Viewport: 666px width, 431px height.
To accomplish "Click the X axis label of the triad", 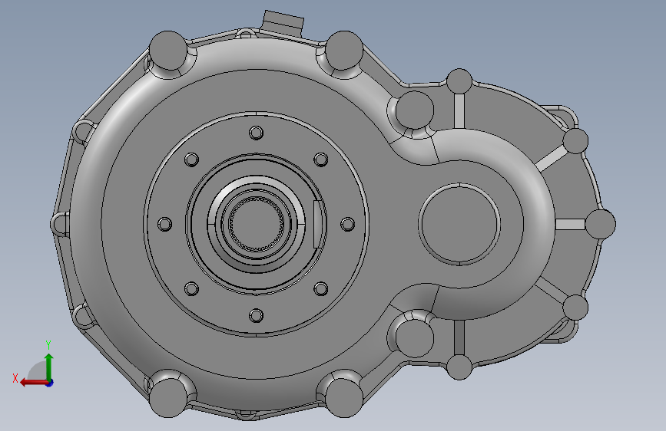I will pos(15,378).
